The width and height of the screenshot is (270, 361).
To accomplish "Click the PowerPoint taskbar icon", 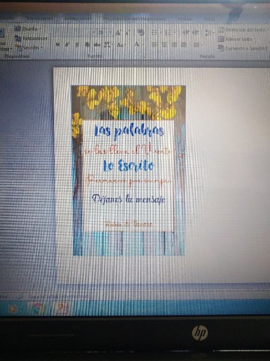I will tap(63, 308).
